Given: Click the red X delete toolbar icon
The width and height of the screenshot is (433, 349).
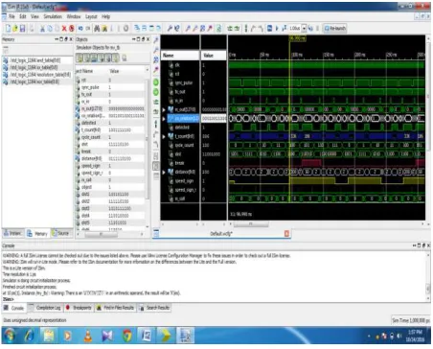Looking at the screenshot, I should pos(64,29).
